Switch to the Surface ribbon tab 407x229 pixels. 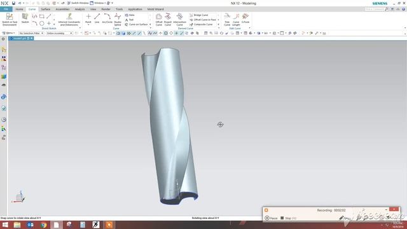click(45, 9)
